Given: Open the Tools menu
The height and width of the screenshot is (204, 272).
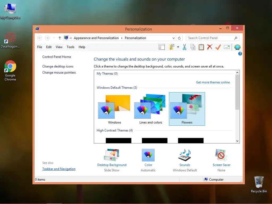Looking at the screenshot, I should [70, 47].
